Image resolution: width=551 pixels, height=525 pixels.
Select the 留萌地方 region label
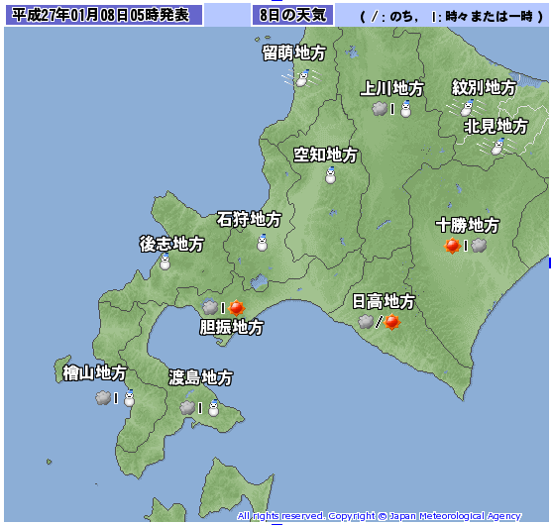click(x=294, y=53)
